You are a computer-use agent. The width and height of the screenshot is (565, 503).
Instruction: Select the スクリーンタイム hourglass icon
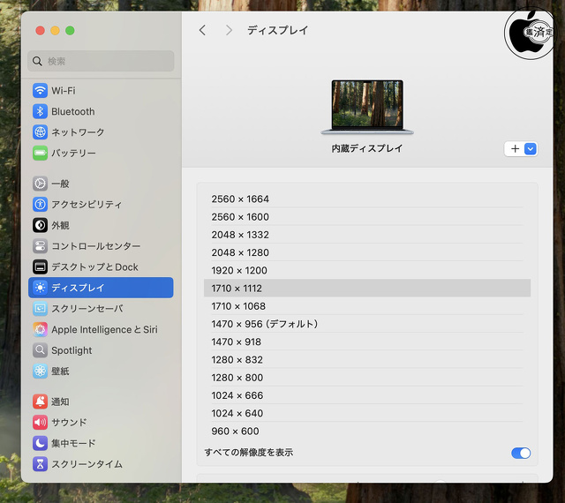pos(40,464)
